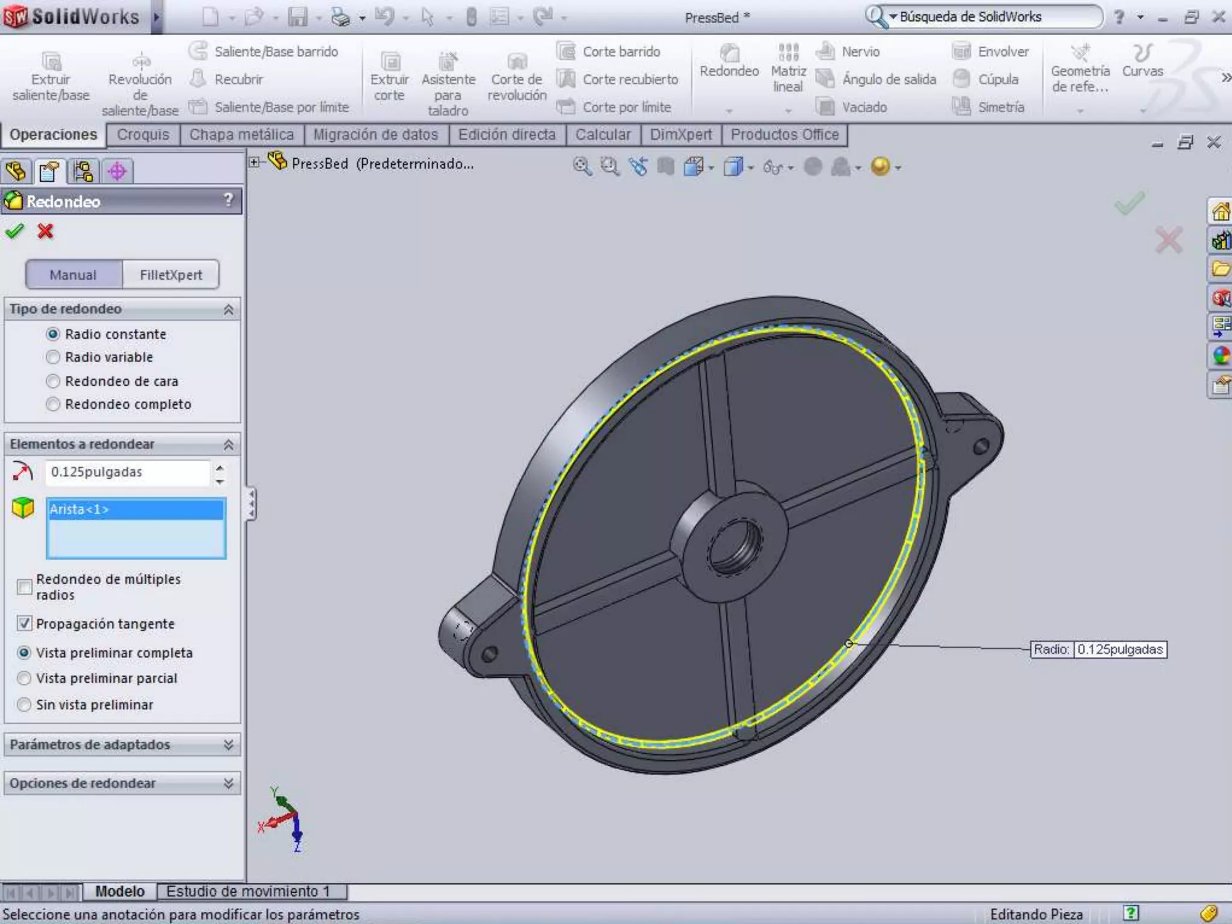
Task: Click the radius value input field
Action: [x=127, y=472]
